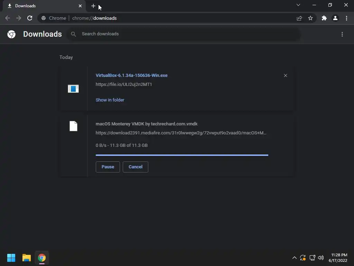
Task: Click the Downloads page title
Action: [43, 34]
